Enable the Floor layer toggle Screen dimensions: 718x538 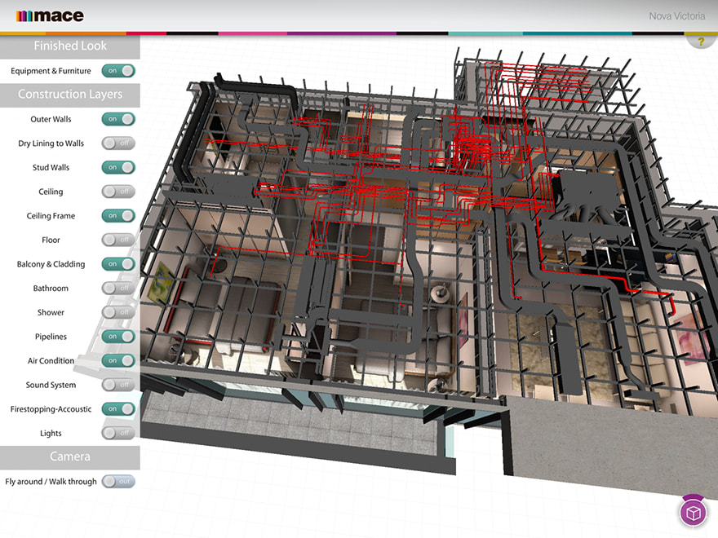click(118, 240)
